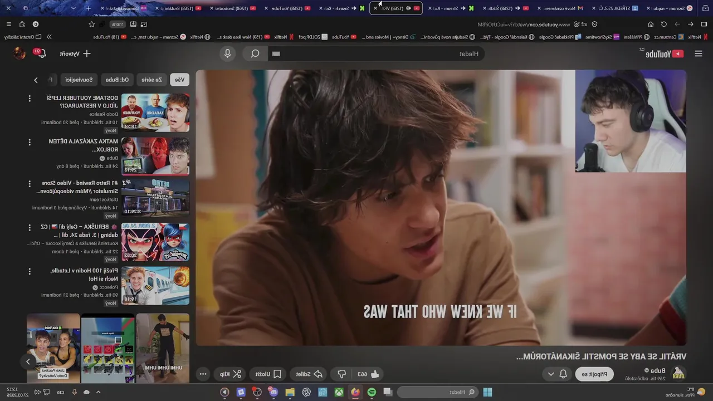
Task: Share the video with the Sdílet icon button
Action: pyautogui.click(x=309, y=374)
